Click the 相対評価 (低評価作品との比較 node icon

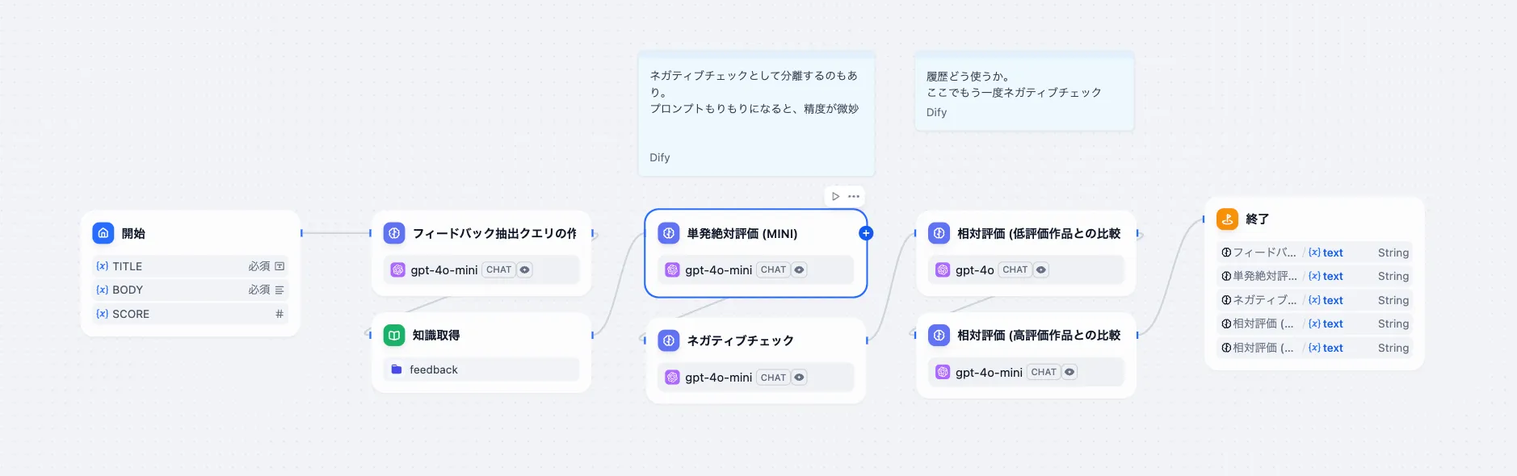(939, 233)
